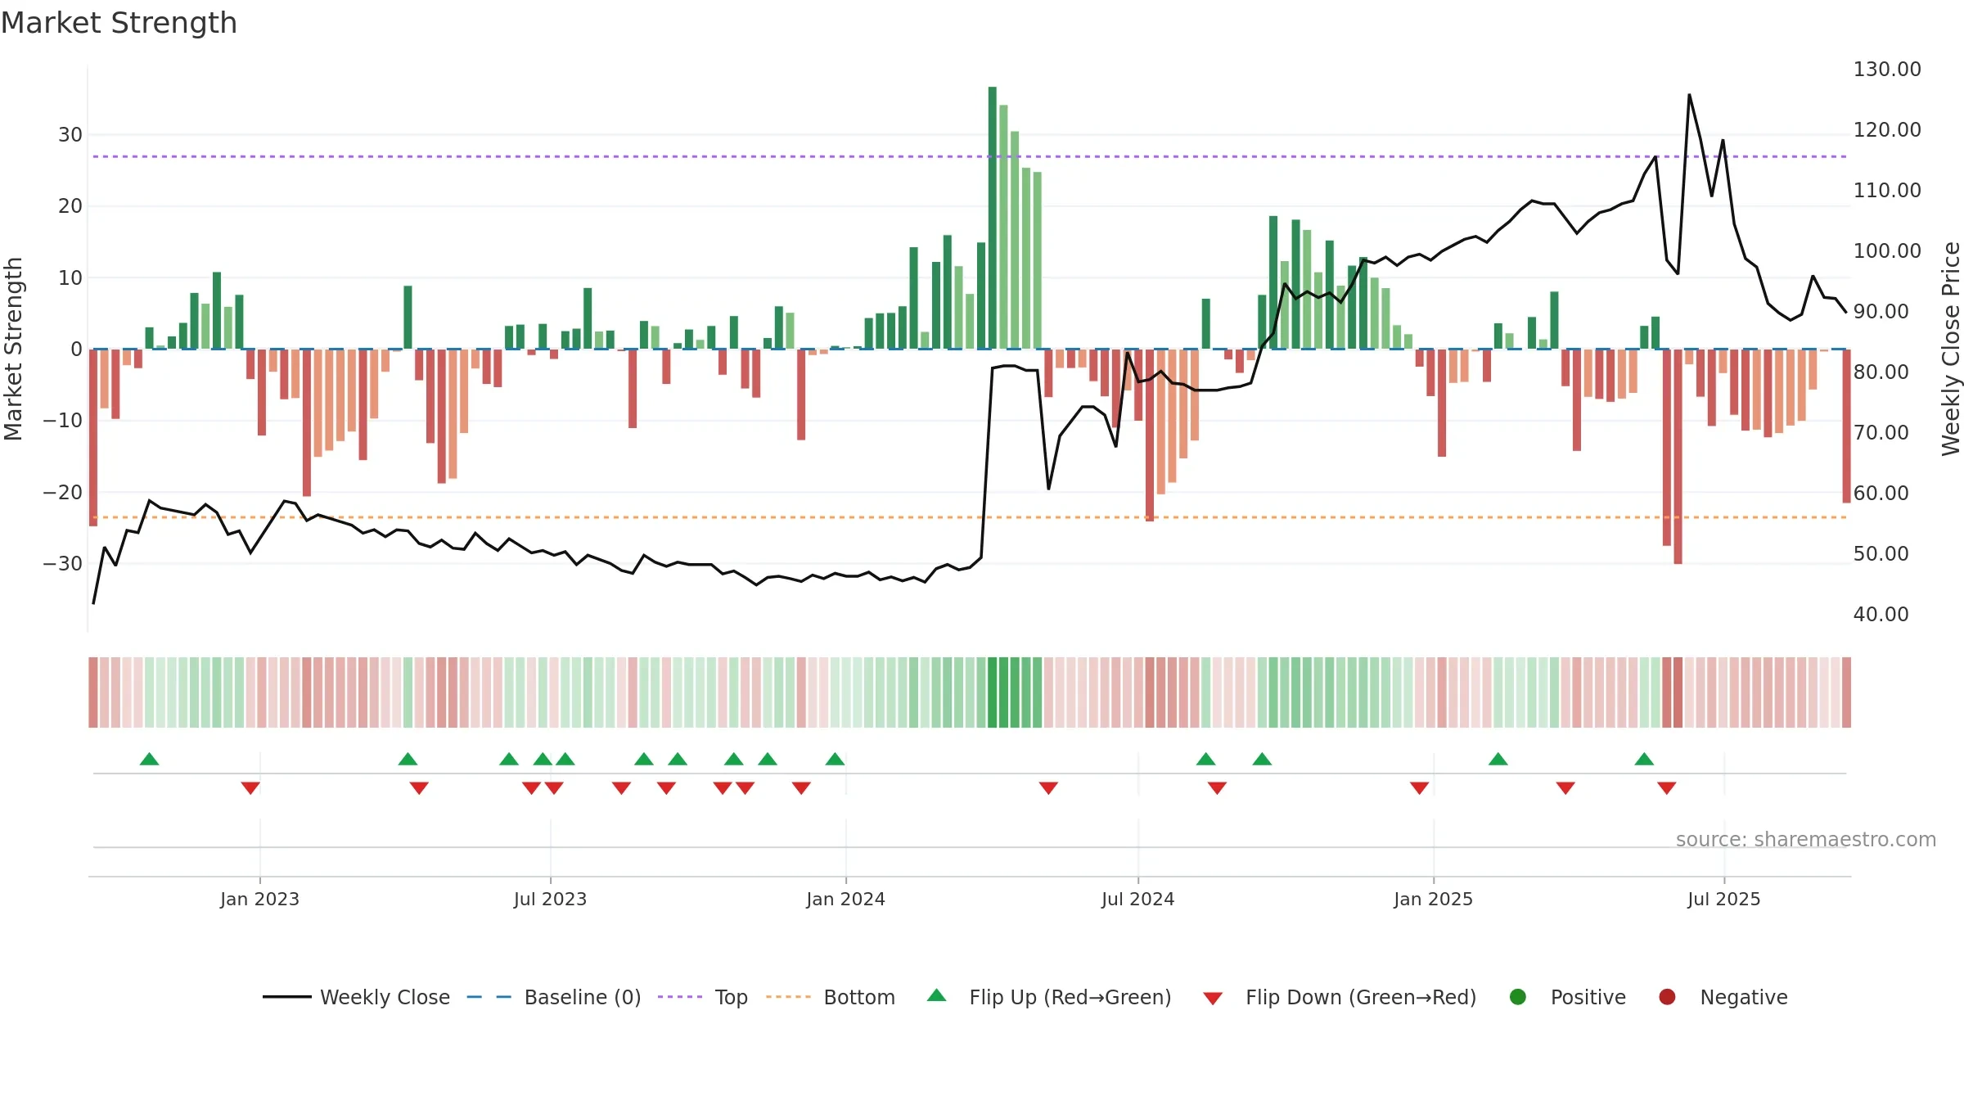
Task: Toggle the Top legend entry
Action: point(702,997)
